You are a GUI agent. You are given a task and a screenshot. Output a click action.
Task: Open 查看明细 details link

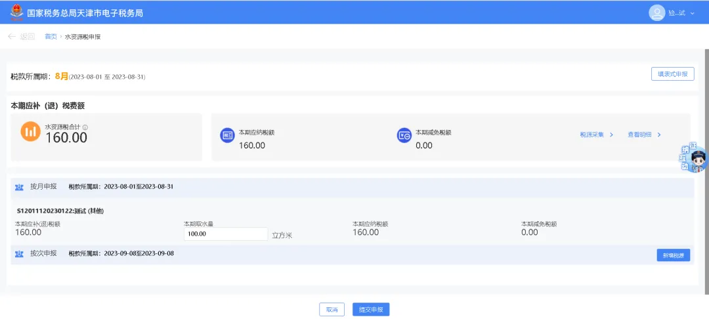click(644, 135)
